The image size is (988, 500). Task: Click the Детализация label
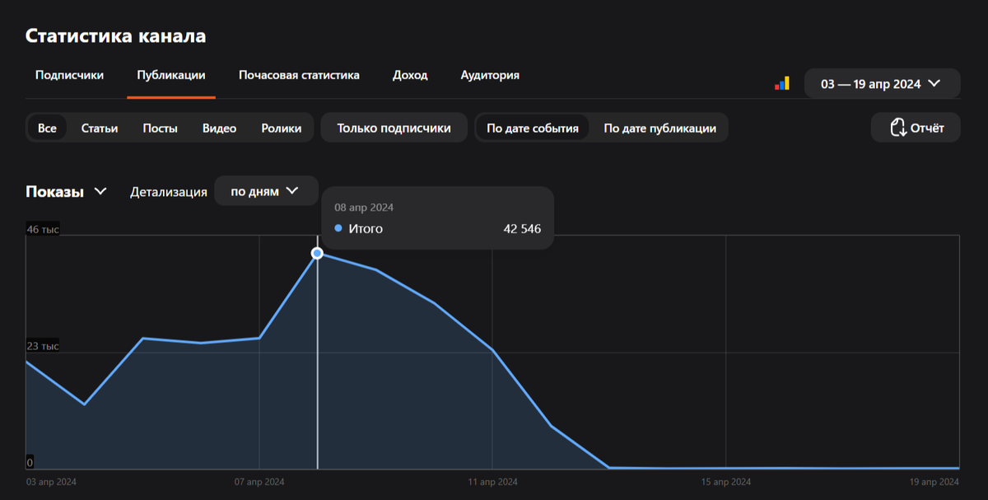[x=169, y=192]
